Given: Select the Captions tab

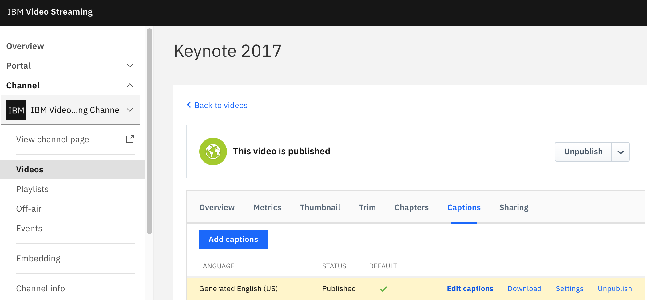Looking at the screenshot, I should click(464, 207).
